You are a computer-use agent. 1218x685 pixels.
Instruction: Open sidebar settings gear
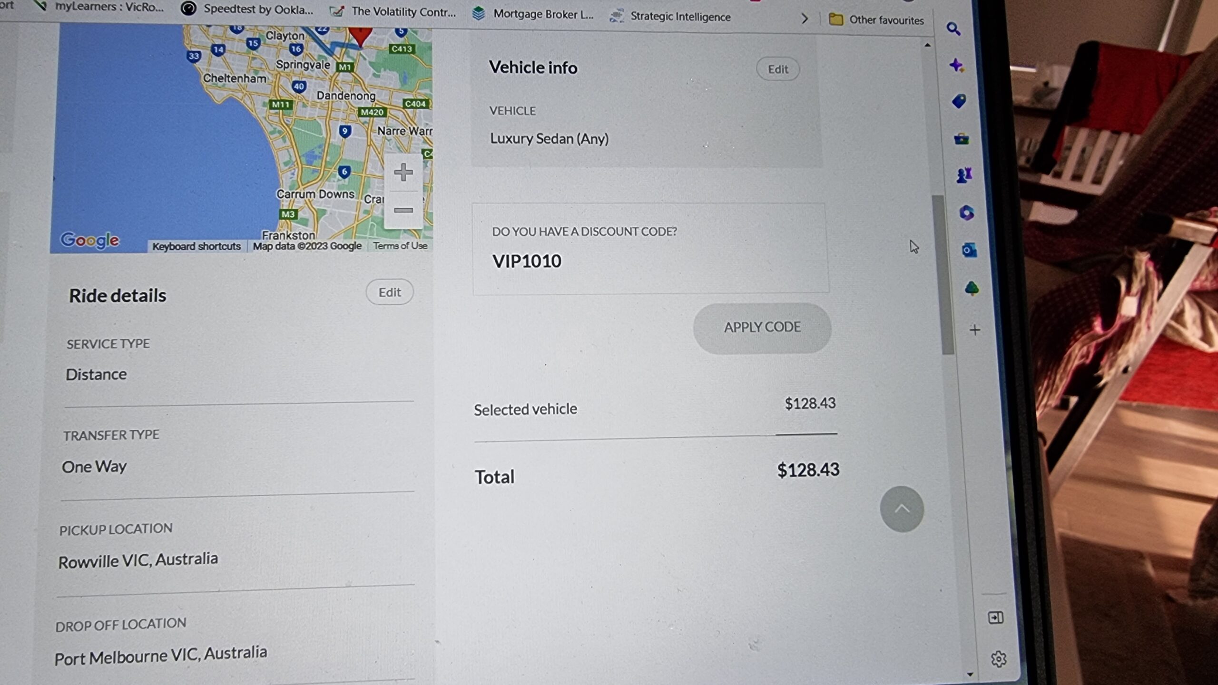click(x=998, y=659)
